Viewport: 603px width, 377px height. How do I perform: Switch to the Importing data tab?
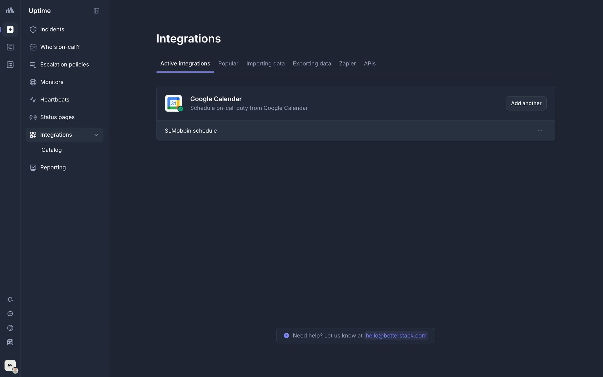[265, 63]
